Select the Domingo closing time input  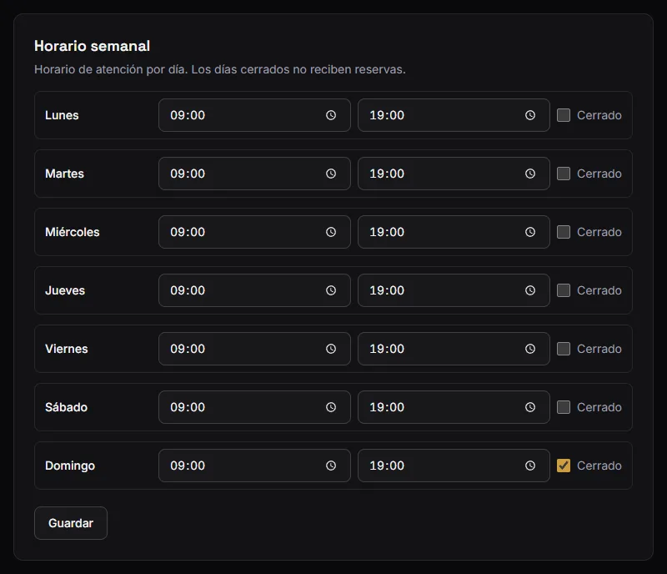(x=454, y=466)
